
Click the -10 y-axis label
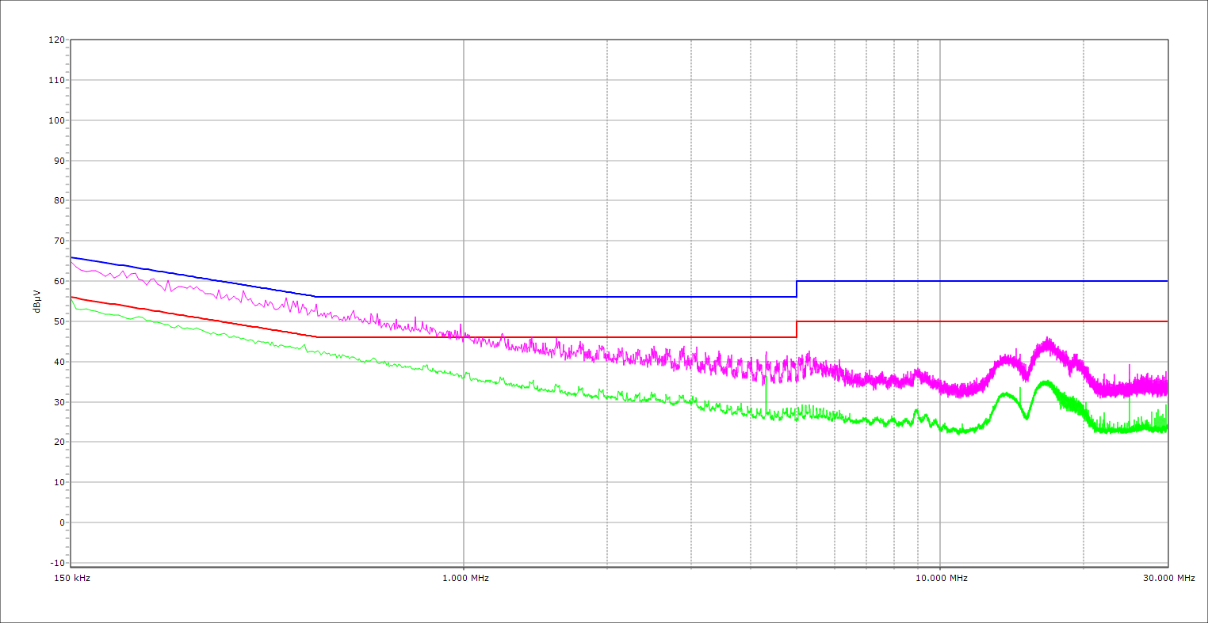pos(56,563)
